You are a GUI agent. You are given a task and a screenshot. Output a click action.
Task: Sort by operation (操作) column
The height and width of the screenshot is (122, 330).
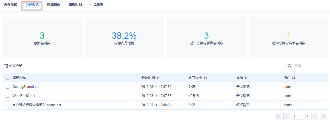coord(246,78)
